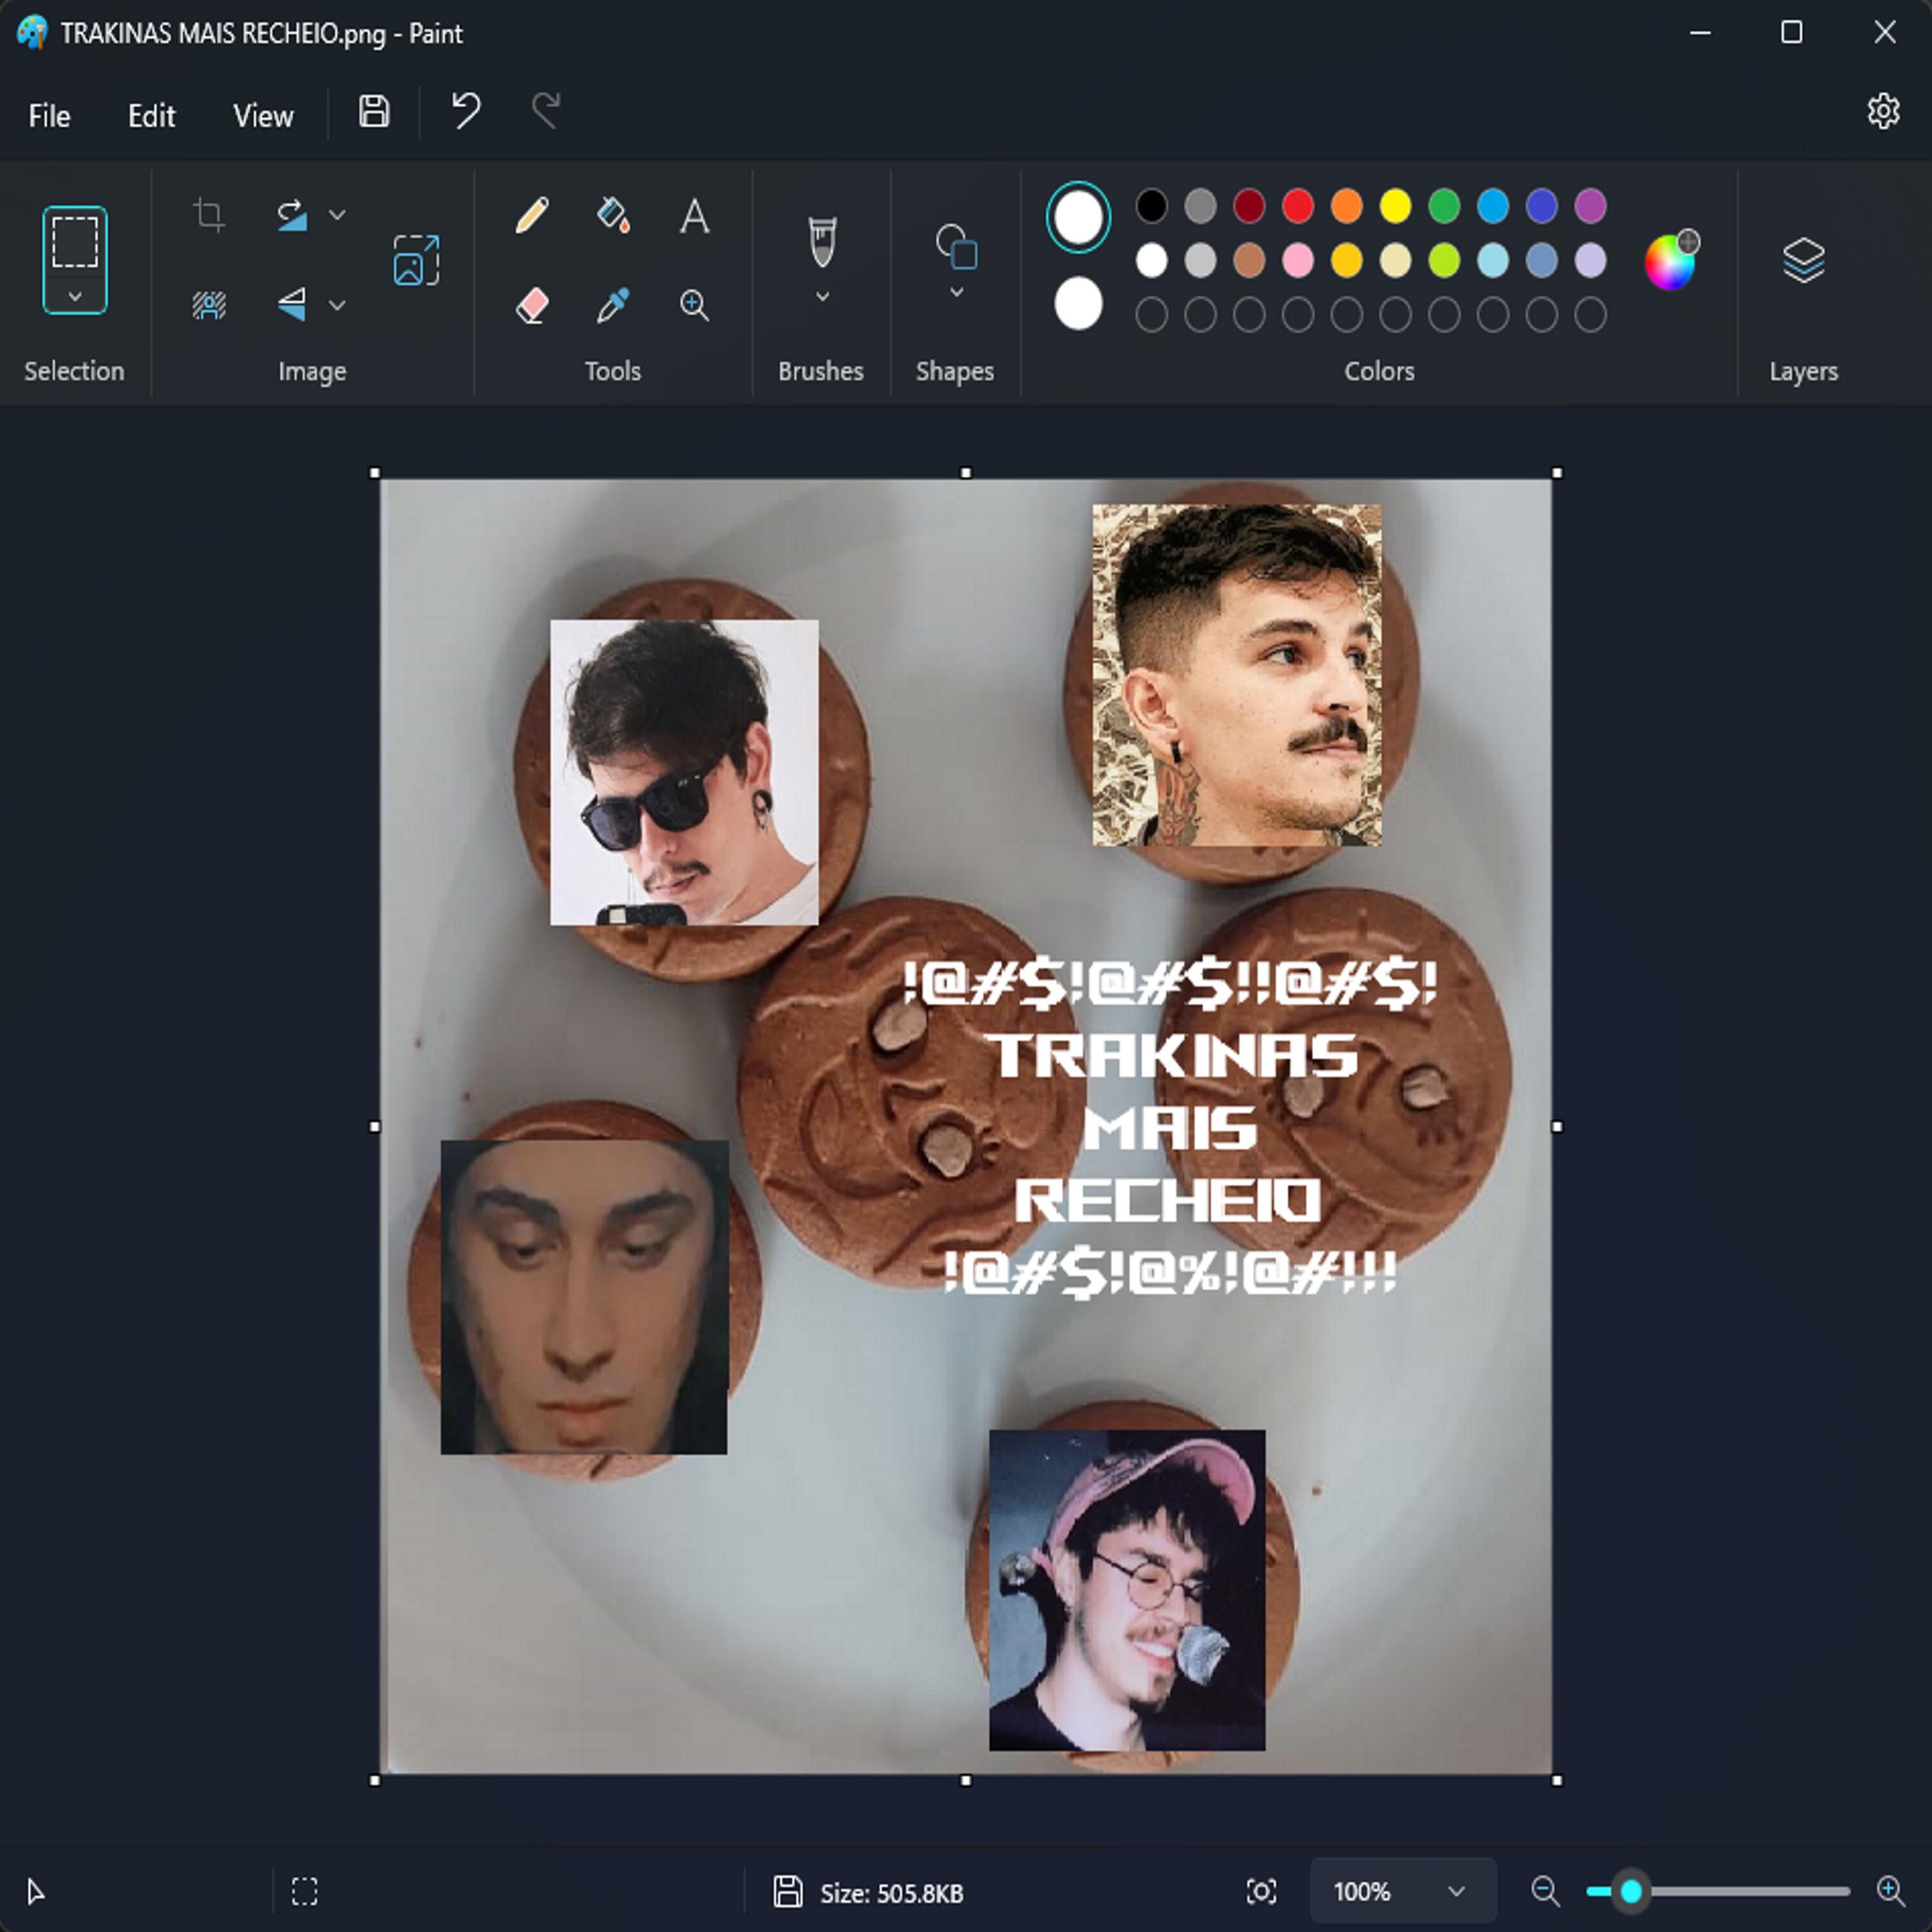Open the Resize and skew icon
Viewport: 1932px width, 1932px height.
pos(416,260)
